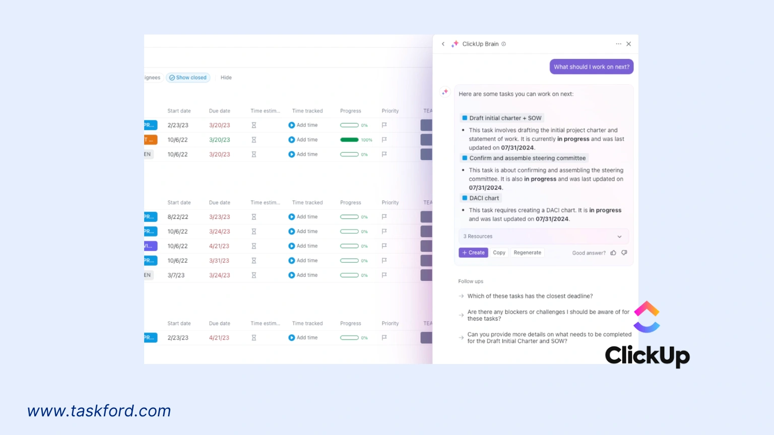
Task: Select the Hide menu option near Show closed
Action: 226,78
